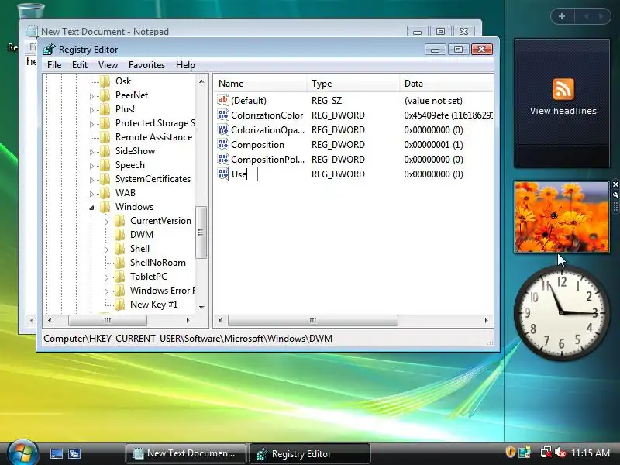The height and width of the screenshot is (465, 620).
Task: Click the Data column header
Action: [447, 84]
